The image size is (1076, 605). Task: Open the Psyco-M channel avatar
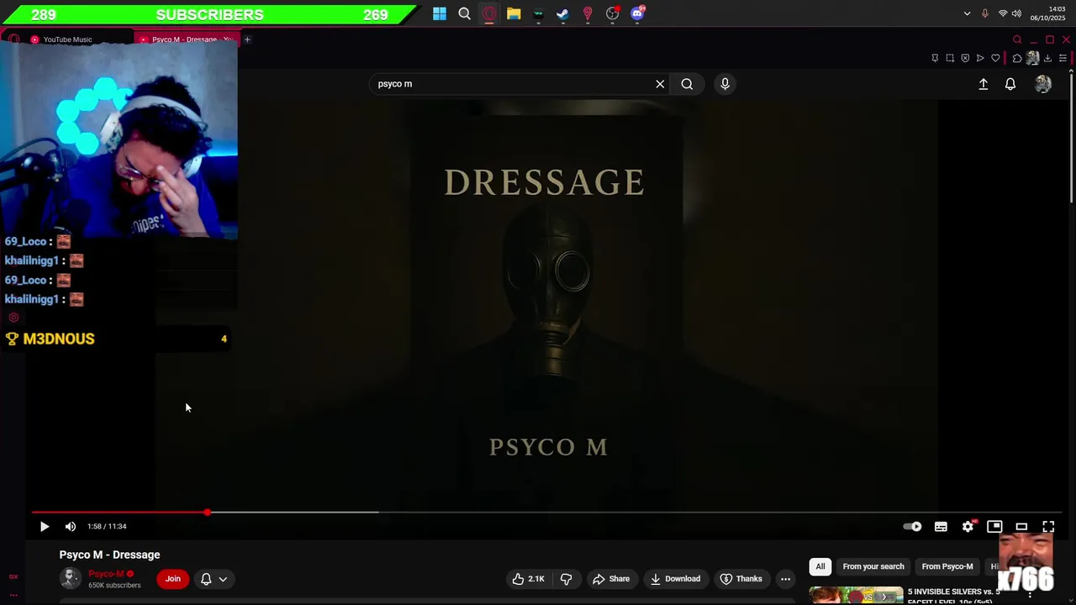(x=71, y=578)
